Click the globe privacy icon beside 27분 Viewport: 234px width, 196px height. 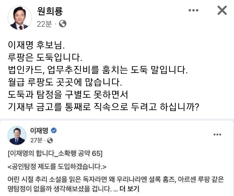[x=50, y=141]
